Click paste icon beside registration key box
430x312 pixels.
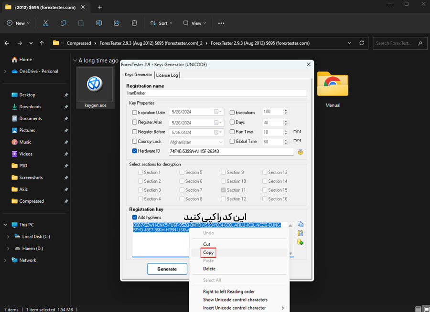tap(301, 233)
